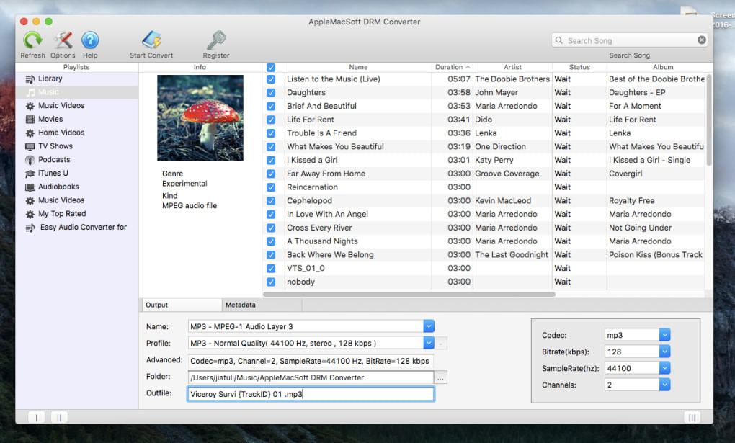Image resolution: width=735 pixels, height=443 pixels.
Task: Select Library playlist icon in sidebar
Action: 30,79
